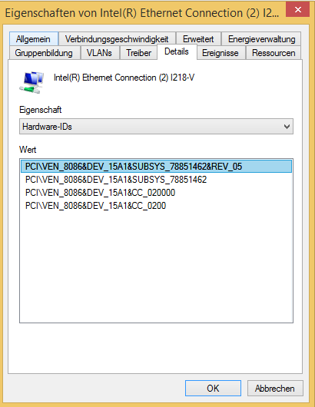Click the Abbrechen button
Screen dimensions: 315x407
pyautogui.click(x=275, y=389)
